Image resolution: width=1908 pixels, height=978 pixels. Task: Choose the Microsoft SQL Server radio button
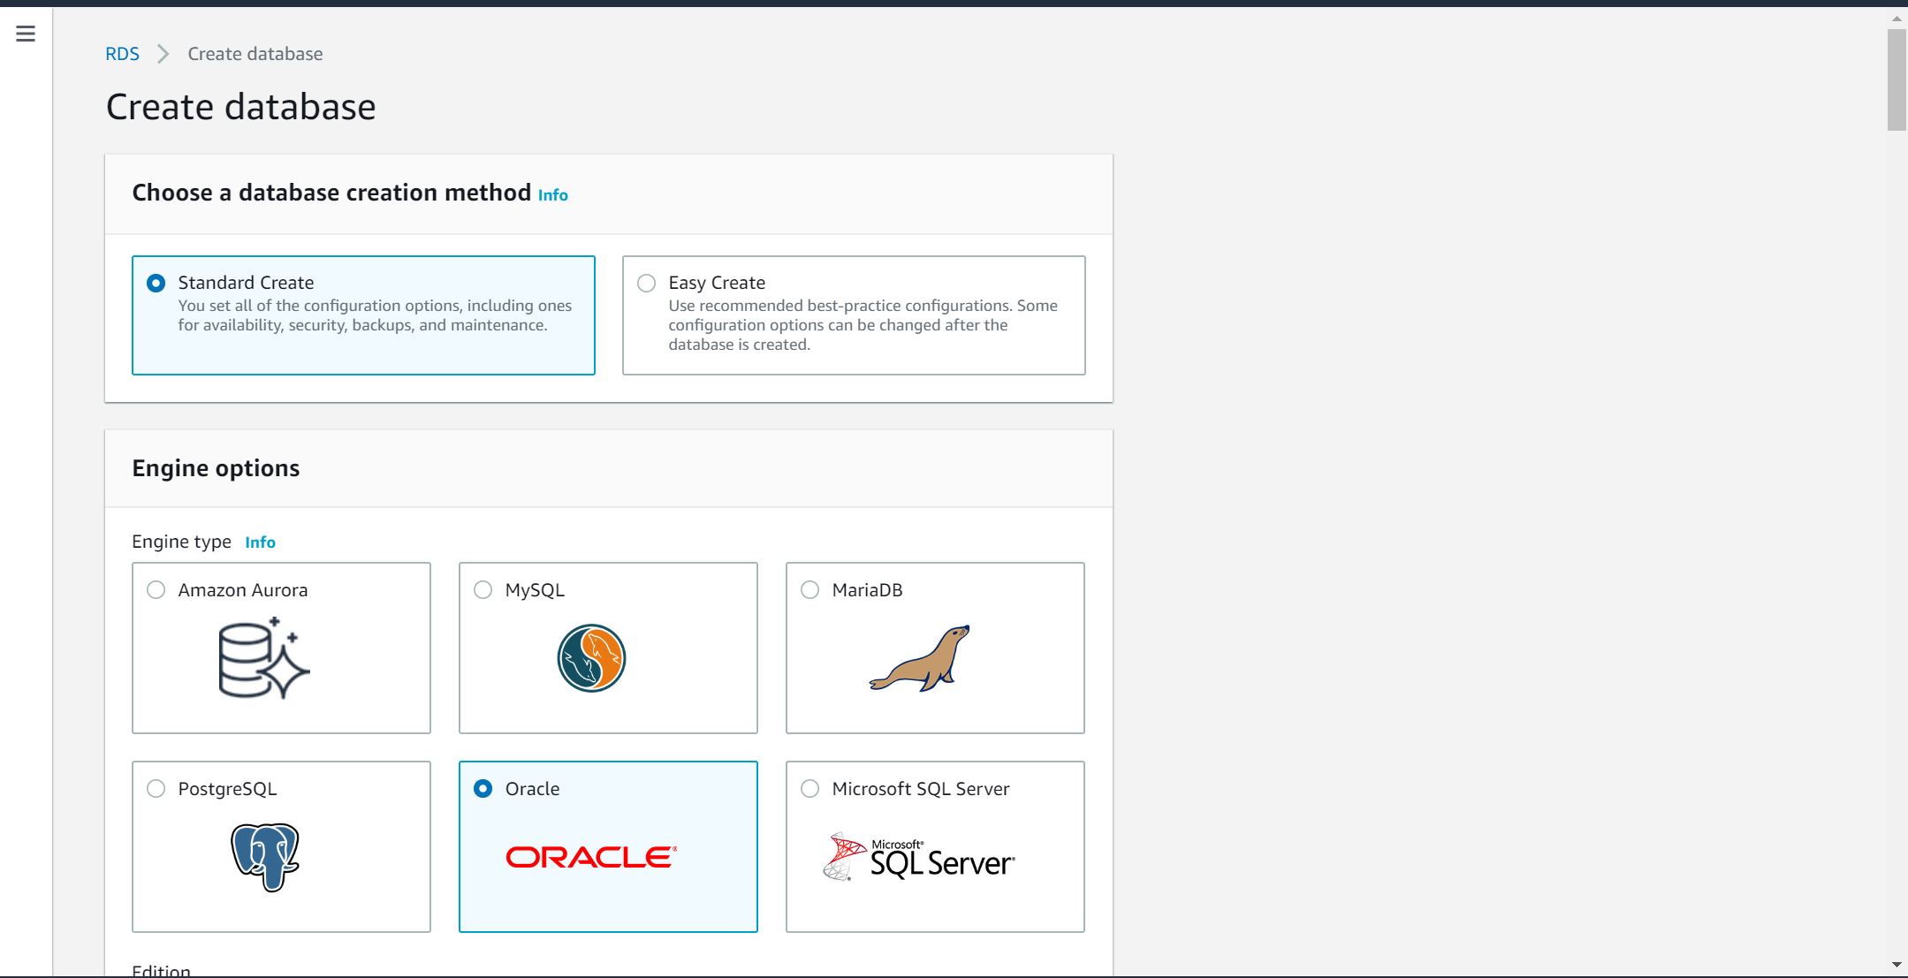coord(810,789)
